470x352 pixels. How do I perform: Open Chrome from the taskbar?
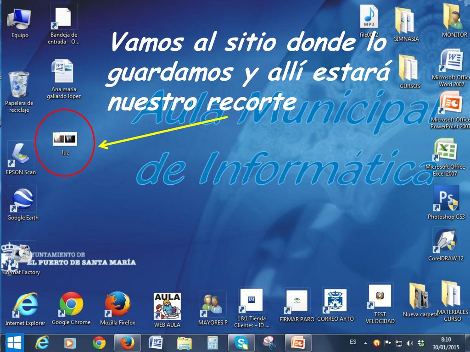point(99,343)
